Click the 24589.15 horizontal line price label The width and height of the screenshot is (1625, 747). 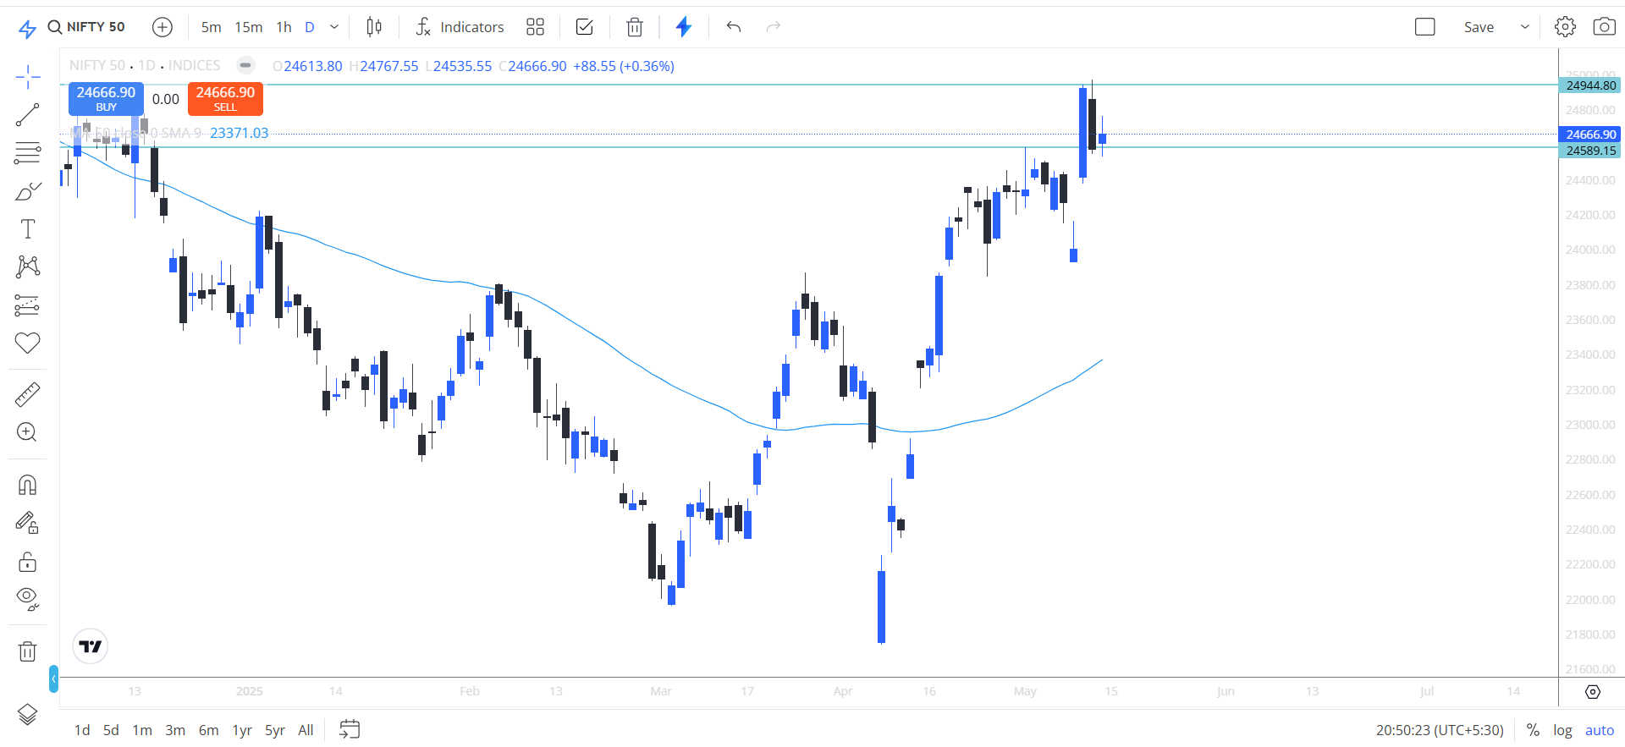[1589, 151]
